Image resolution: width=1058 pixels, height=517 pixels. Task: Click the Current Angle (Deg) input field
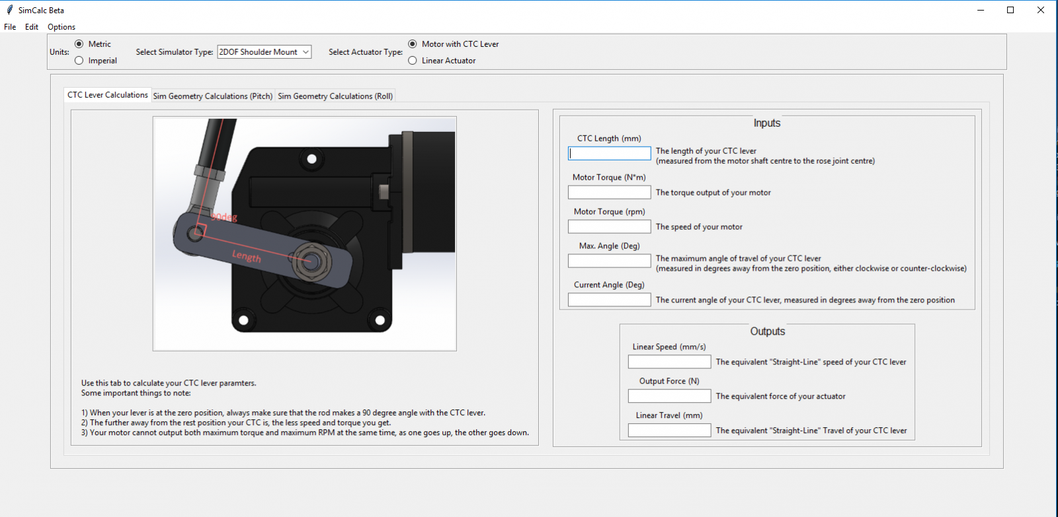click(610, 300)
